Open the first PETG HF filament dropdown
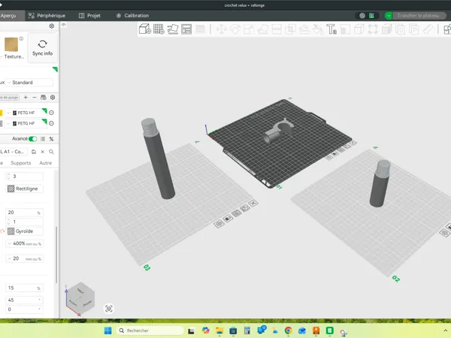This screenshot has height=338, width=451. 26,113
